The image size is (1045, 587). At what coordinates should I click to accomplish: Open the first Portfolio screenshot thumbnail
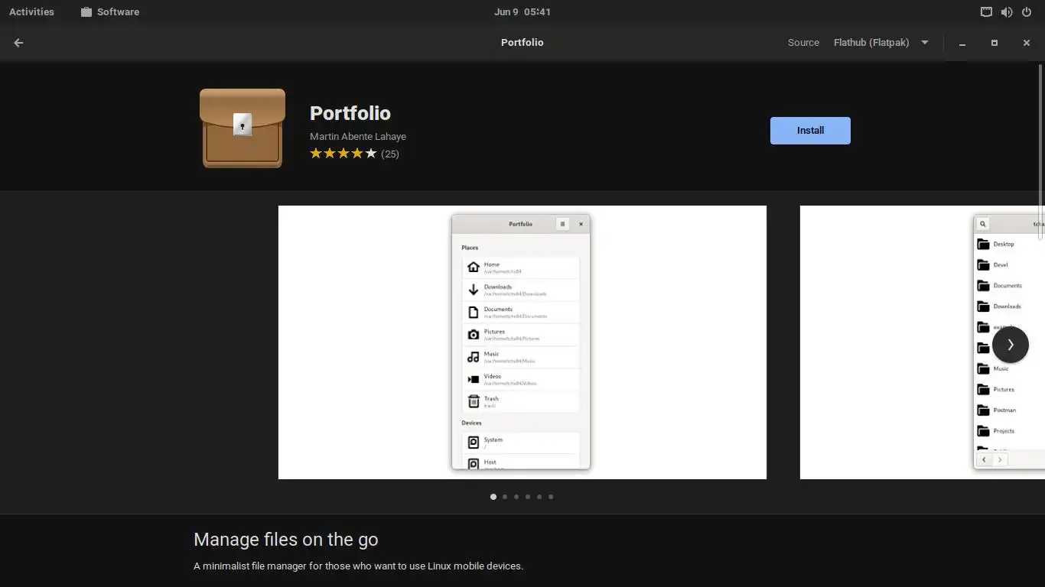[522, 342]
